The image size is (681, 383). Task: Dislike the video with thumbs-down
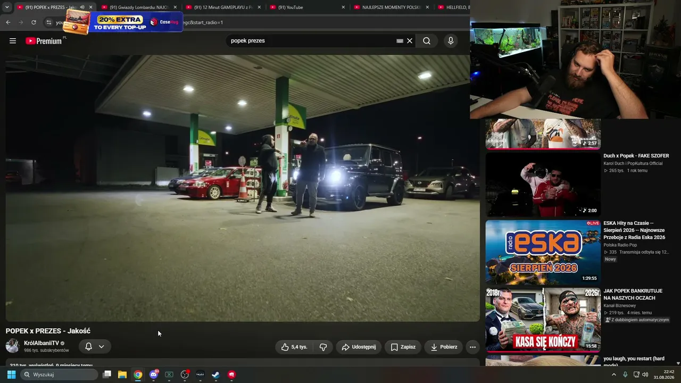click(x=323, y=347)
